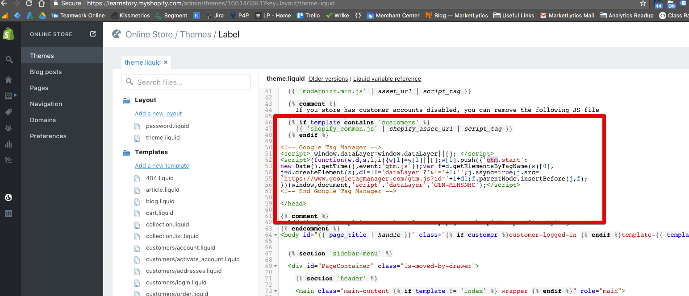This screenshot has width=689, height=296.
Task: Open Analytics via the bar chart icon
Action: [x=9, y=144]
